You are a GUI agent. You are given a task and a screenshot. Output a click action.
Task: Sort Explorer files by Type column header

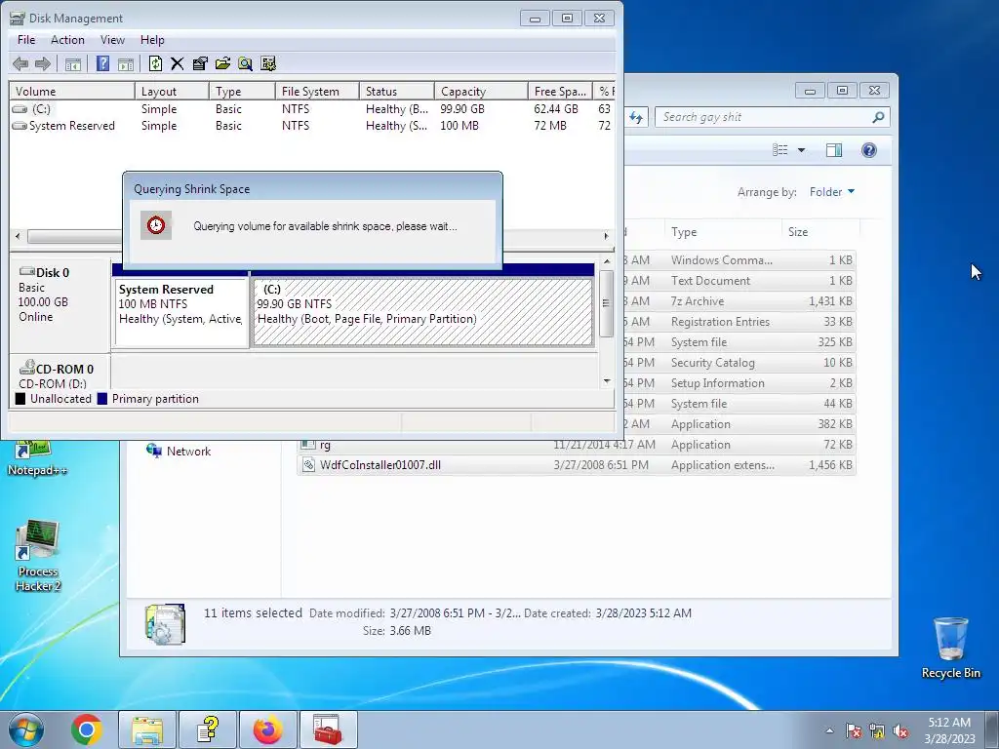click(x=723, y=232)
